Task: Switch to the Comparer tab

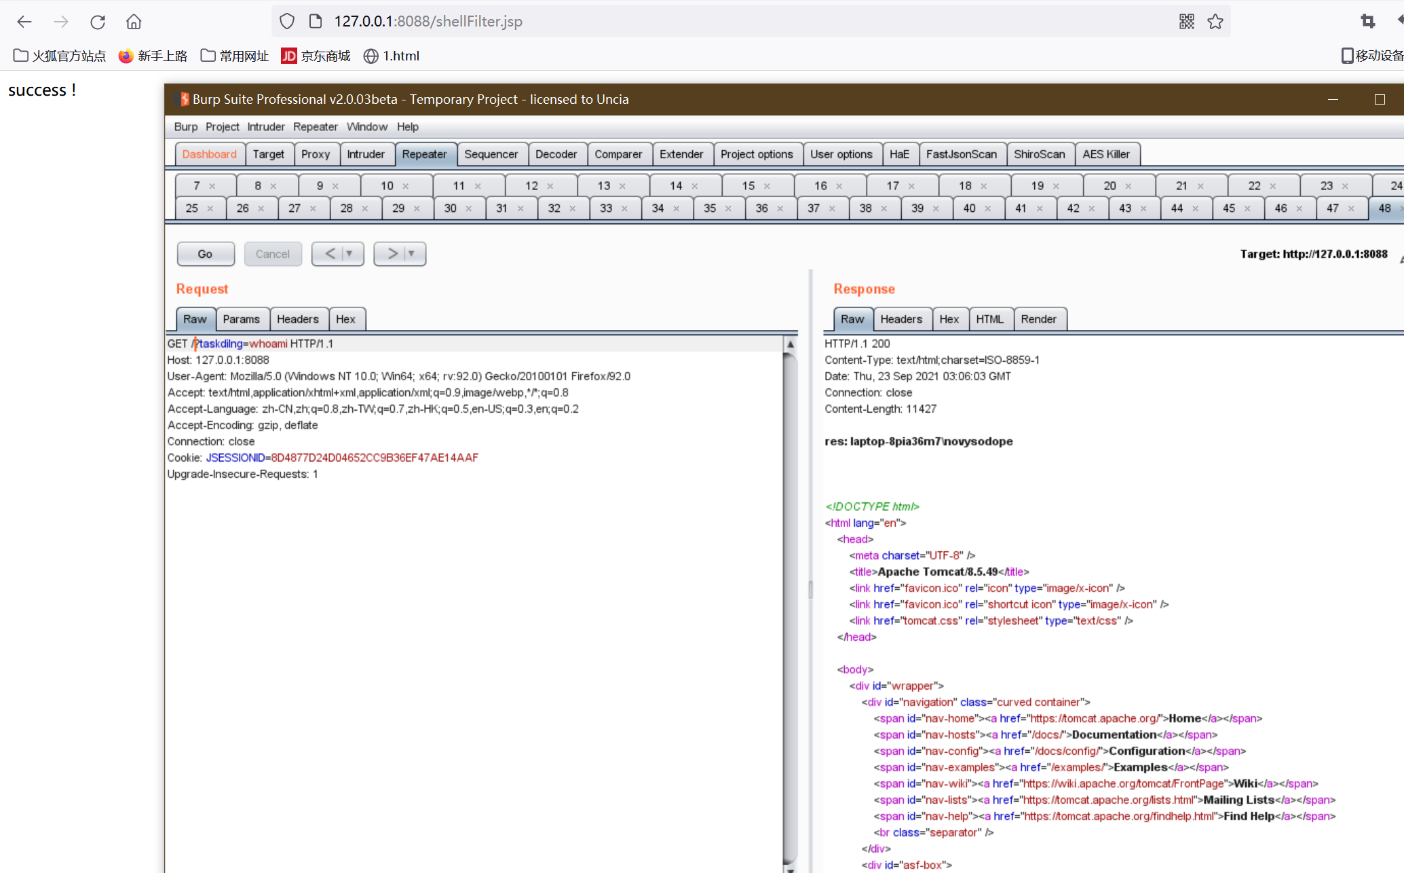Action: tap(618, 154)
